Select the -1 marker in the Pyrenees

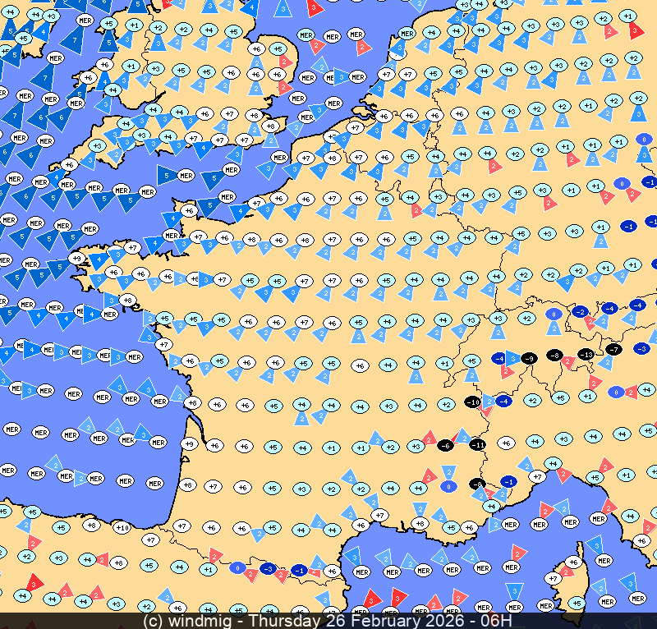[300, 570]
